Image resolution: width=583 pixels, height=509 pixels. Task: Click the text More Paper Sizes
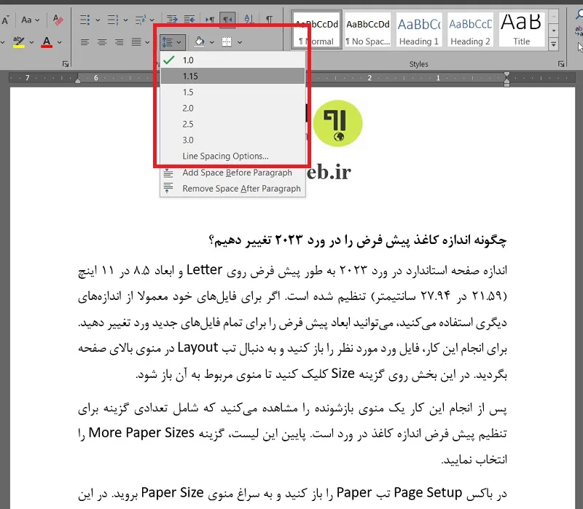141,433
